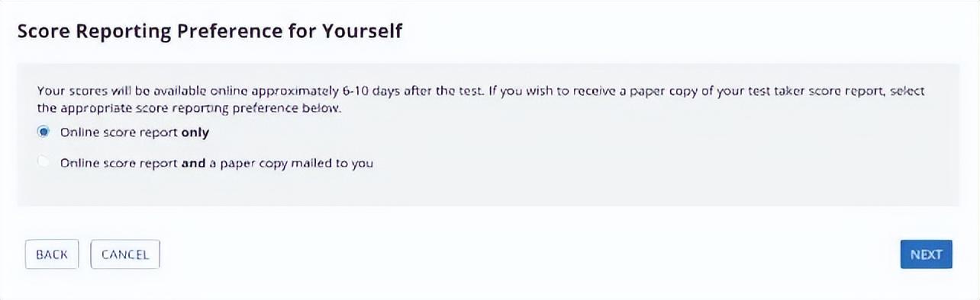Click the 'Score Reporting Preference for Yourself' heading
The width and height of the screenshot is (980, 300).
[210, 32]
